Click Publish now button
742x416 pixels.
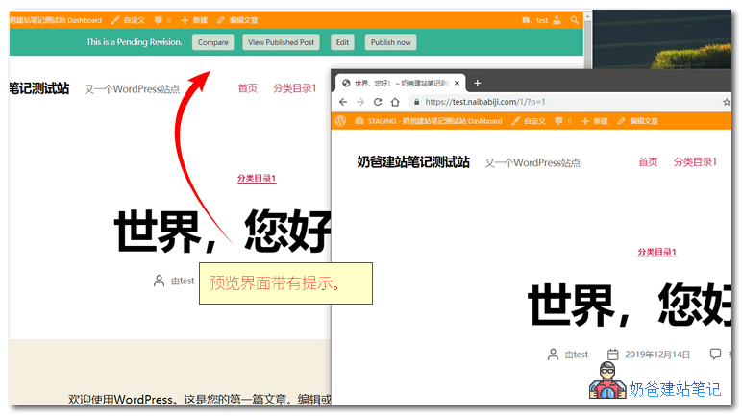390,42
